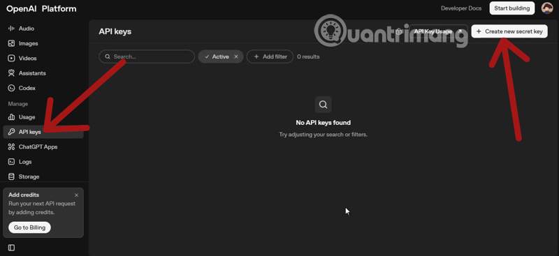The width and height of the screenshot is (559, 256).
Task: Click 'Try adjusting your search or filters' text
Action: 323,135
